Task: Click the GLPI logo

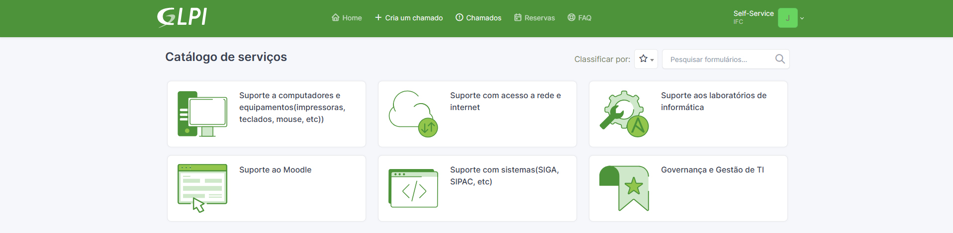Action: click(x=182, y=17)
